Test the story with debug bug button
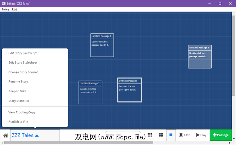This screenshot has width=236, height=145. [x=184, y=135]
